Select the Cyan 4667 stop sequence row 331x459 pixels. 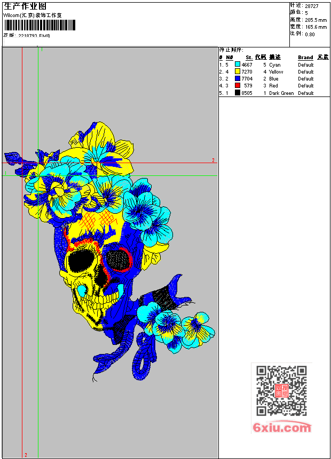(x=274, y=65)
